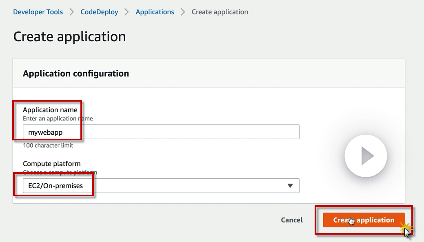
Task: Click the video play button overlay
Action: [366, 156]
